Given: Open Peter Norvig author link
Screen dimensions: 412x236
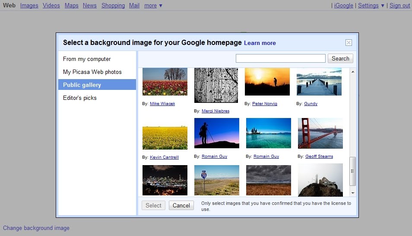Looking at the screenshot, I should point(265,104).
